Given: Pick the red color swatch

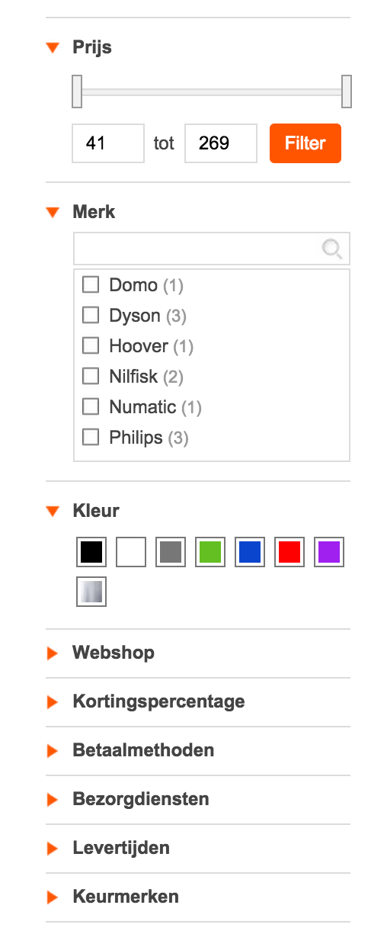Looking at the screenshot, I should [x=289, y=552].
